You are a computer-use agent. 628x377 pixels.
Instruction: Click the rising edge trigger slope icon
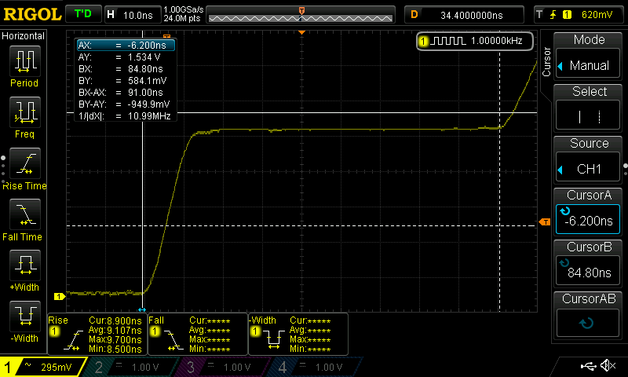coord(553,15)
